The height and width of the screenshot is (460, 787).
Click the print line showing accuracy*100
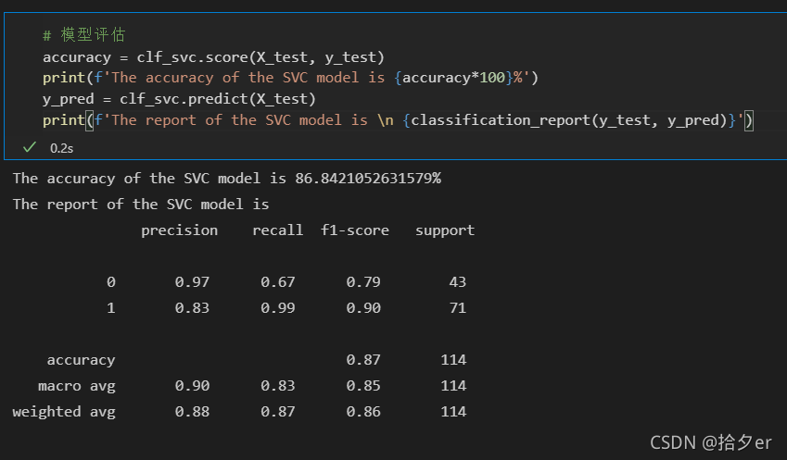290,78
